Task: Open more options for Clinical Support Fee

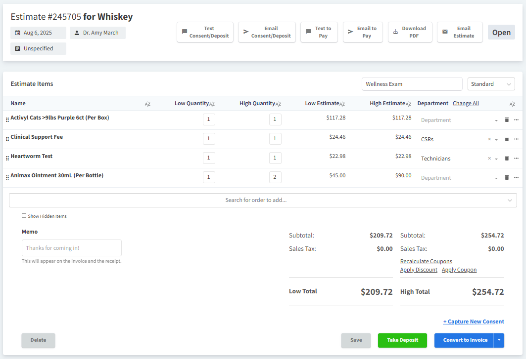Action: pyautogui.click(x=516, y=139)
